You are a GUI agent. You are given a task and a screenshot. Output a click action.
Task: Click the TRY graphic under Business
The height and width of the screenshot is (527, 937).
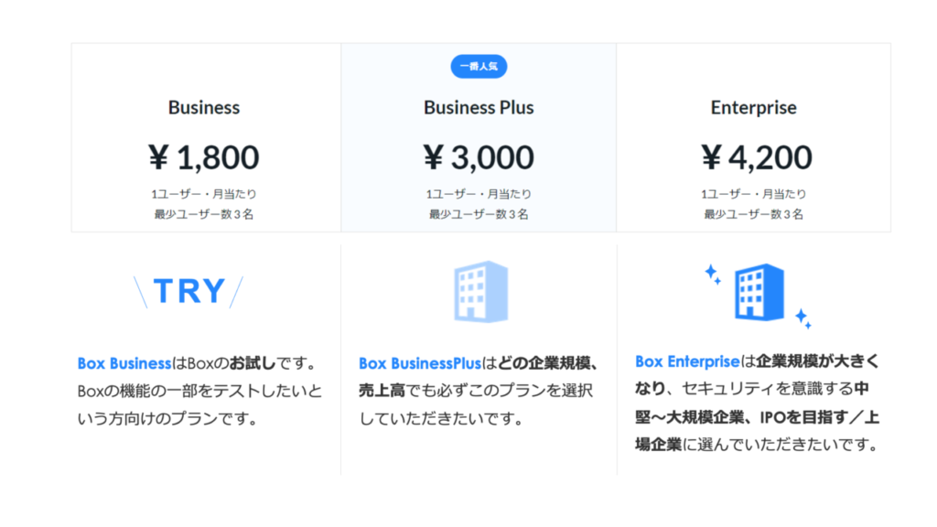click(x=188, y=292)
